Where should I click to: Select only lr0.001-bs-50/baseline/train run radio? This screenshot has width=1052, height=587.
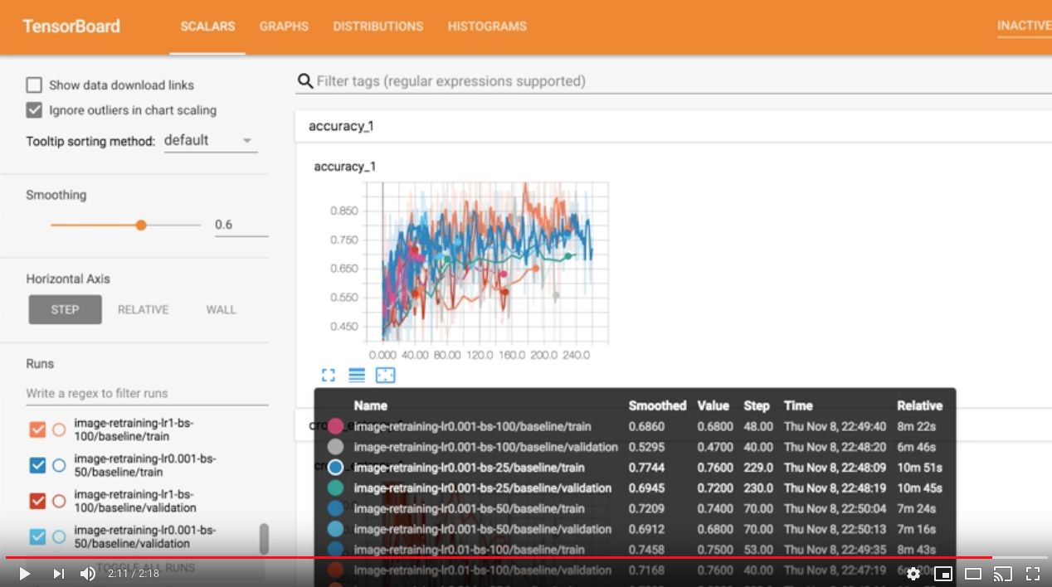click(x=59, y=465)
